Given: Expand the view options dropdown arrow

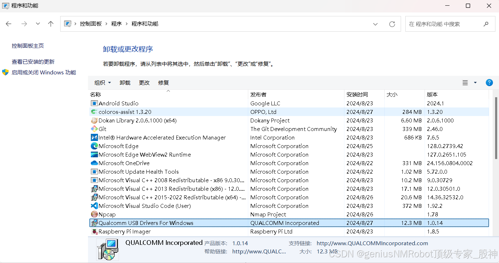Looking at the screenshot, I should pyautogui.click(x=475, y=83).
